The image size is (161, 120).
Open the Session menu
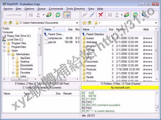point(8,9)
